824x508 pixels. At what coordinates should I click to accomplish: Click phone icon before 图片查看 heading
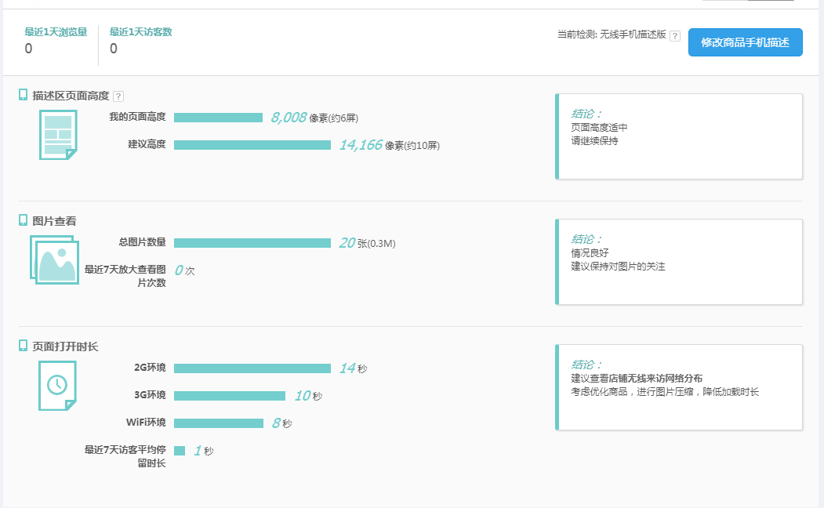pyautogui.click(x=24, y=220)
